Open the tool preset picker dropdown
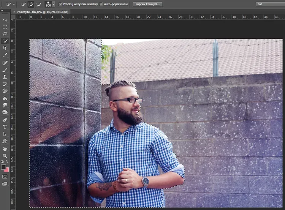This screenshot has width=285, height=210. [14, 4]
